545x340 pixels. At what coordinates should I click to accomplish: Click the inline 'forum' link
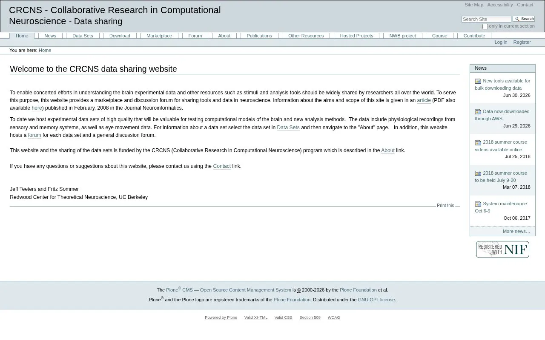(x=34, y=135)
